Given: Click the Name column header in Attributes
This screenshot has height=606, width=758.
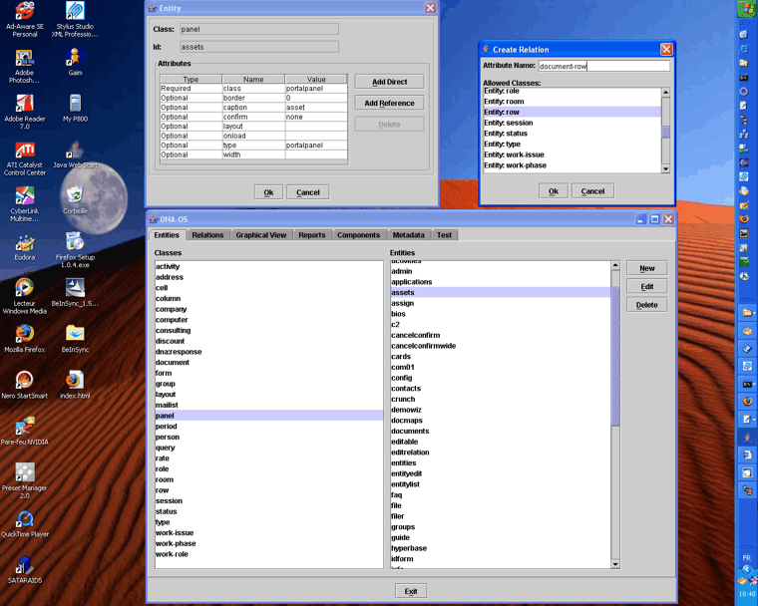Looking at the screenshot, I should pos(253,80).
